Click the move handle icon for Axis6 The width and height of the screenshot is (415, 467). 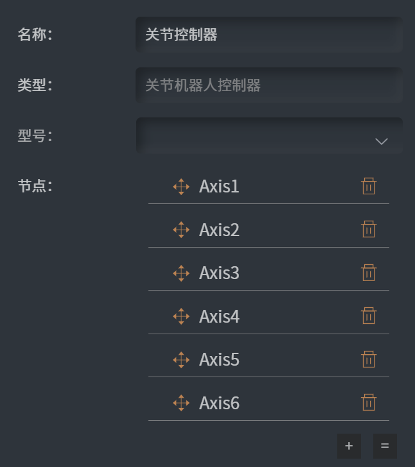(x=181, y=403)
